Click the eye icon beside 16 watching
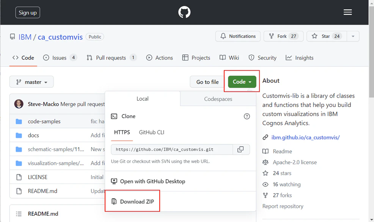Image resolution: width=374 pixels, height=222 pixels. pyautogui.click(x=266, y=184)
